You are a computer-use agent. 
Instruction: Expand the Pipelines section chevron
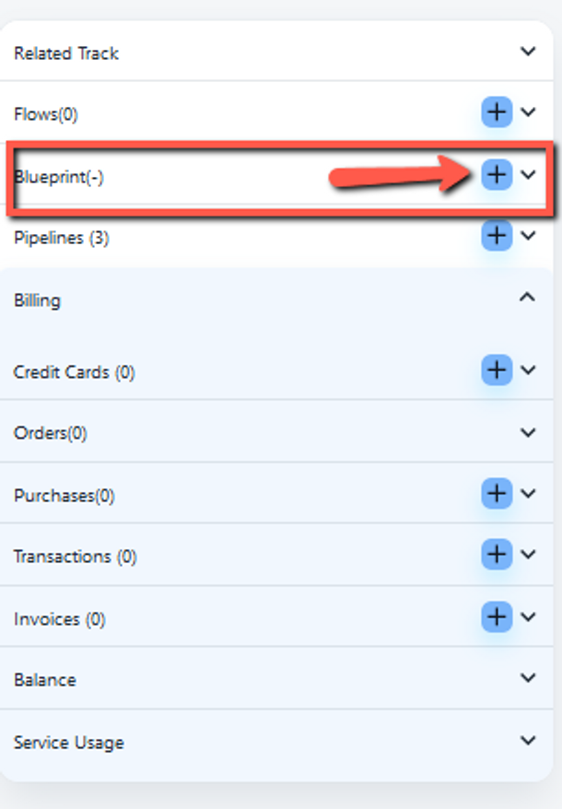pyautogui.click(x=528, y=236)
